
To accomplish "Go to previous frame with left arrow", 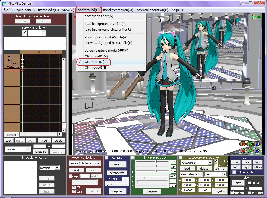I will (x=25, y=33).
